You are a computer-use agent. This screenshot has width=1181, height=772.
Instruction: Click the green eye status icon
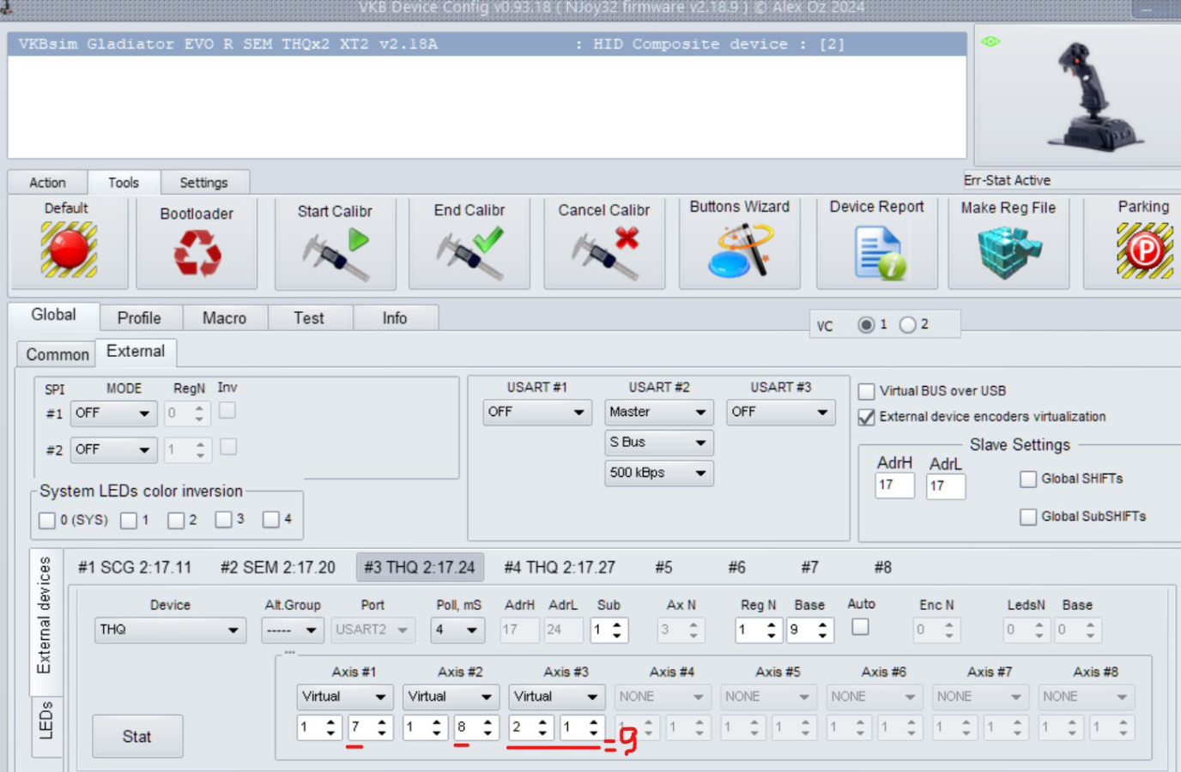click(990, 41)
